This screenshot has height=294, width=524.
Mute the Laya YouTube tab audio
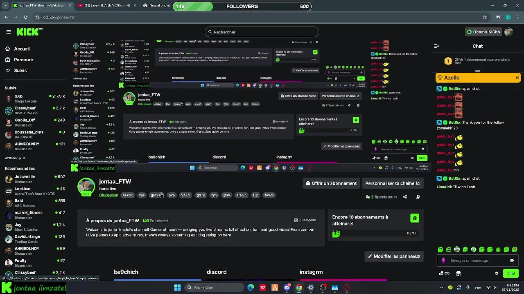(129, 6)
